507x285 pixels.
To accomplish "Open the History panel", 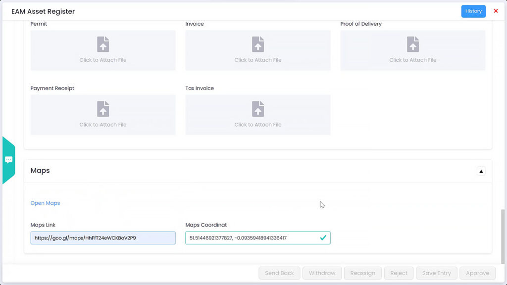I will point(473,11).
